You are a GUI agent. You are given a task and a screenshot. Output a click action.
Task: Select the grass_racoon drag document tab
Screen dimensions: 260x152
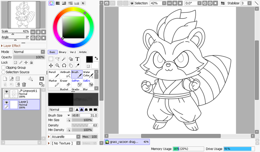click(x=127, y=142)
